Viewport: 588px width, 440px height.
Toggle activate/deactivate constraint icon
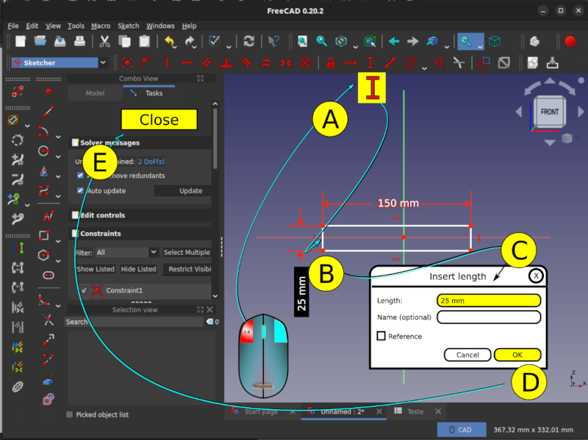point(503,62)
